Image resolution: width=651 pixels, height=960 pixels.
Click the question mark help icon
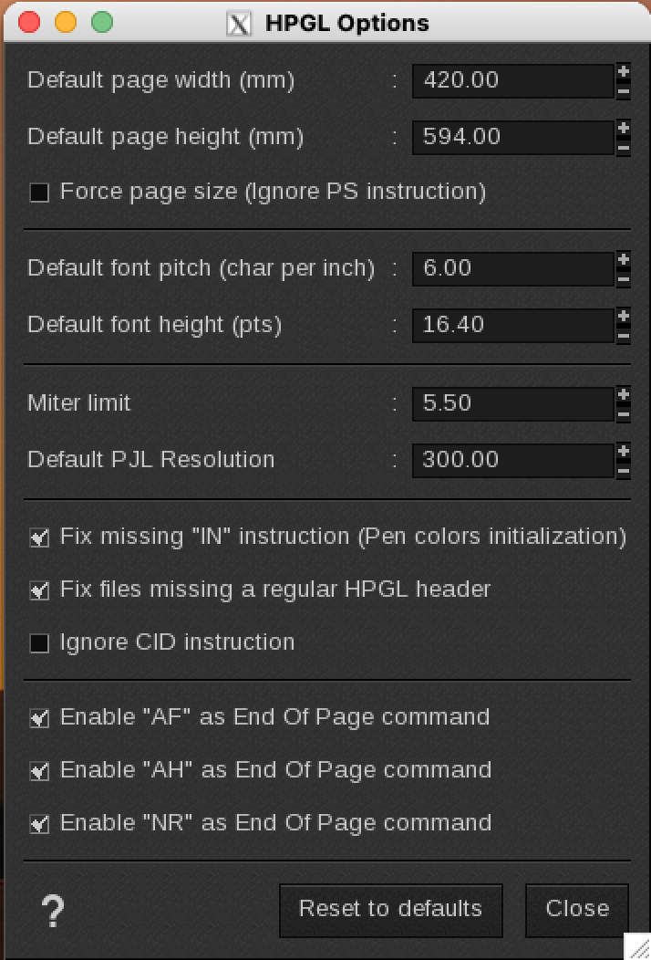54,909
